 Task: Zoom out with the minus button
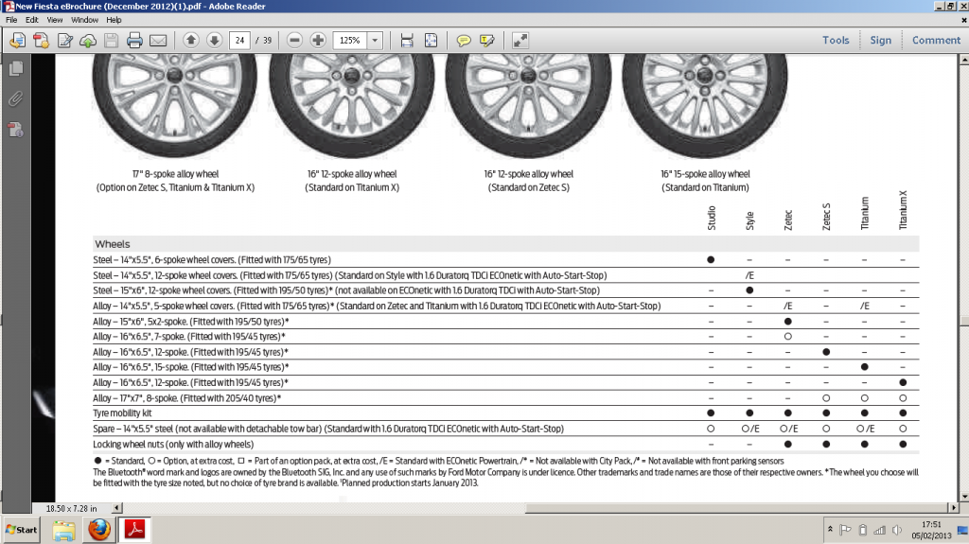click(295, 40)
